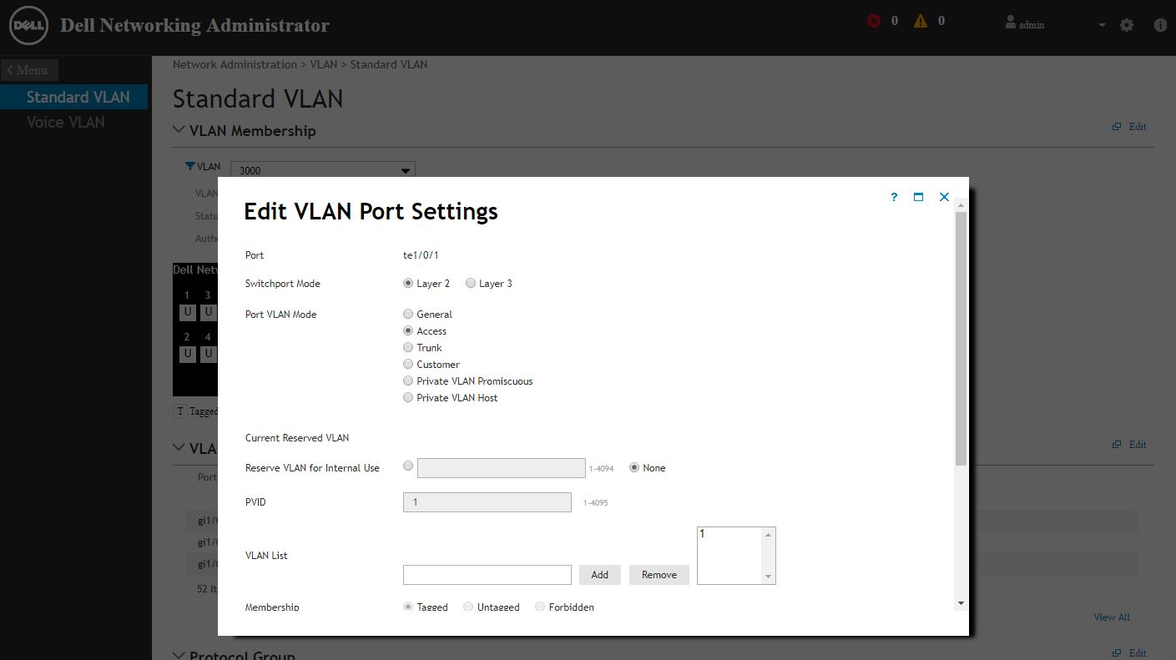Open Voice VLAN in sidebar

point(66,122)
